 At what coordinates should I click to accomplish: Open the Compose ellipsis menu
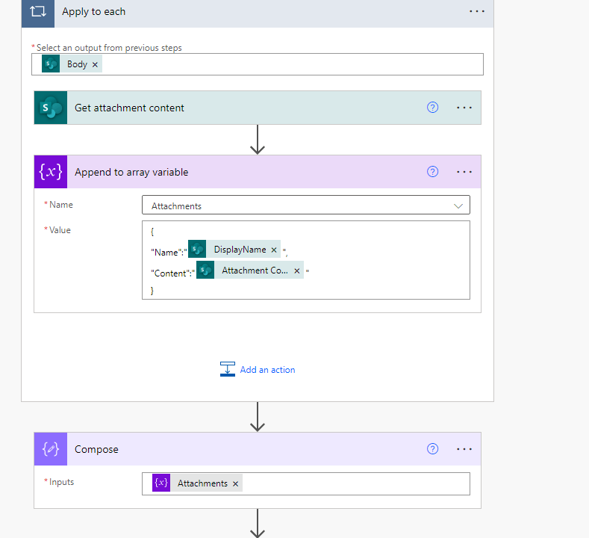click(x=464, y=449)
